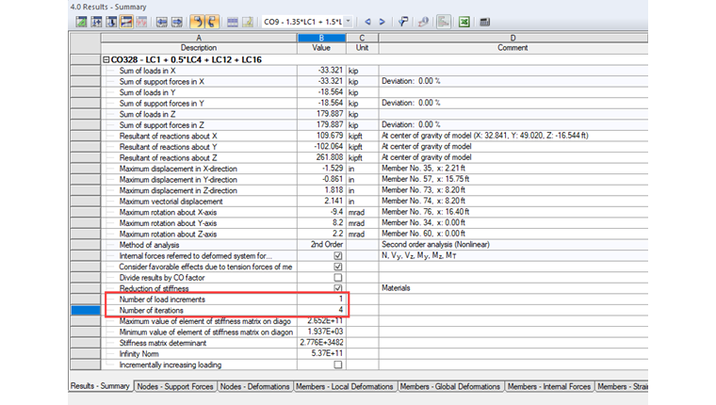Select the Minimum value of stiffness matrix element row
This screenshot has width=716, height=405.
[x=374, y=332]
